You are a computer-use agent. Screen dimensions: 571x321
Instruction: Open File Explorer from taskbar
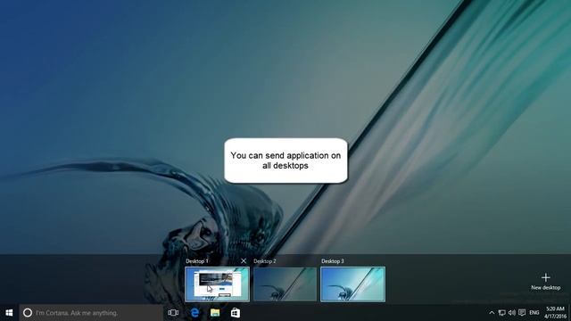click(x=215, y=313)
